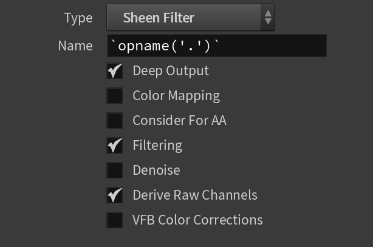Viewport: 373px width, 247px height.
Task: Open the Sheen Filter type dropdown
Action: click(x=190, y=17)
